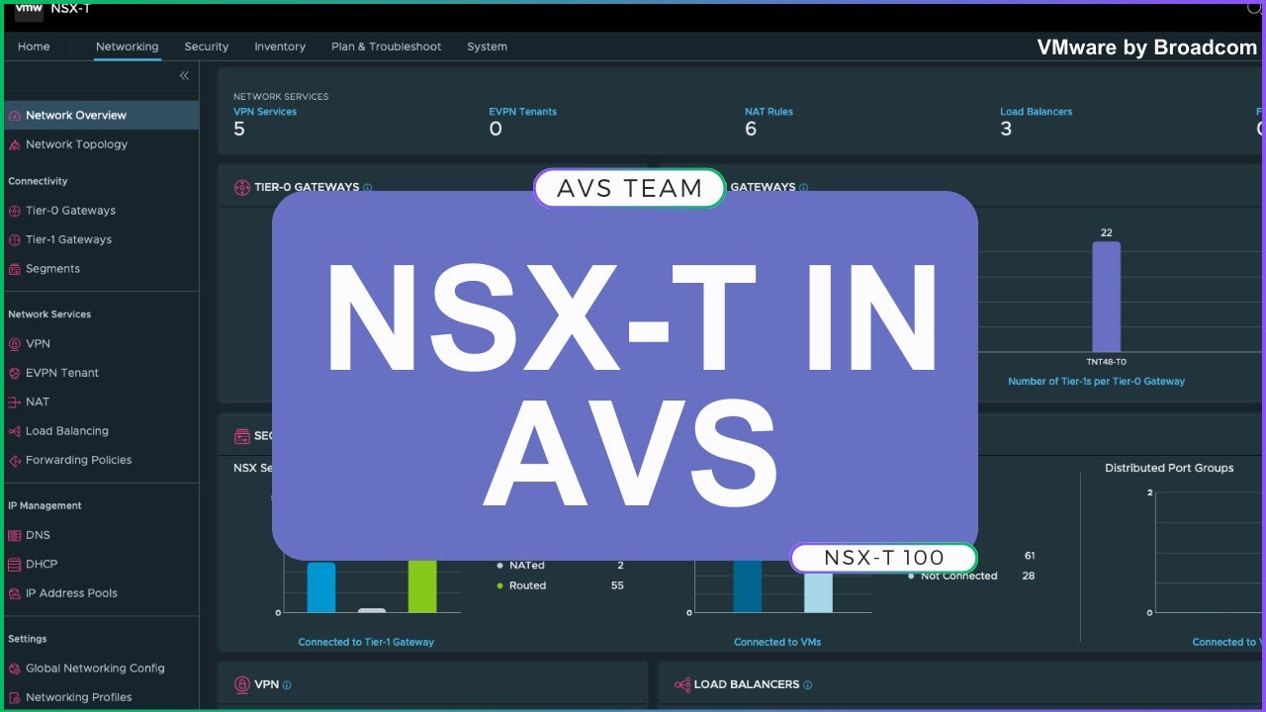Click the Load Balancing sidebar icon
The height and width of the screenshot is (712, 1266).
coord(15,431)
